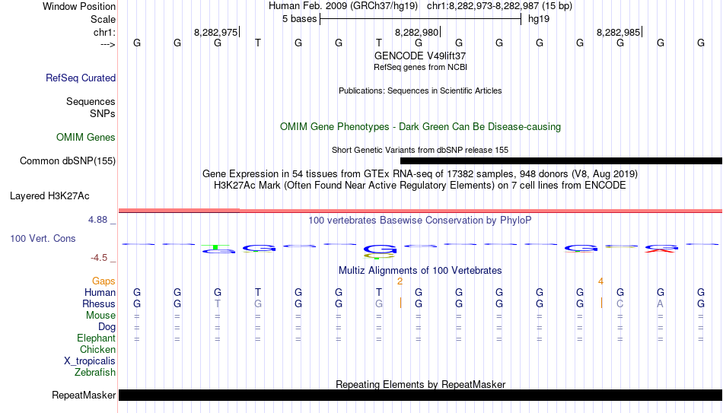Click the Rhesus row base T
723x413 pixels.
218,303
